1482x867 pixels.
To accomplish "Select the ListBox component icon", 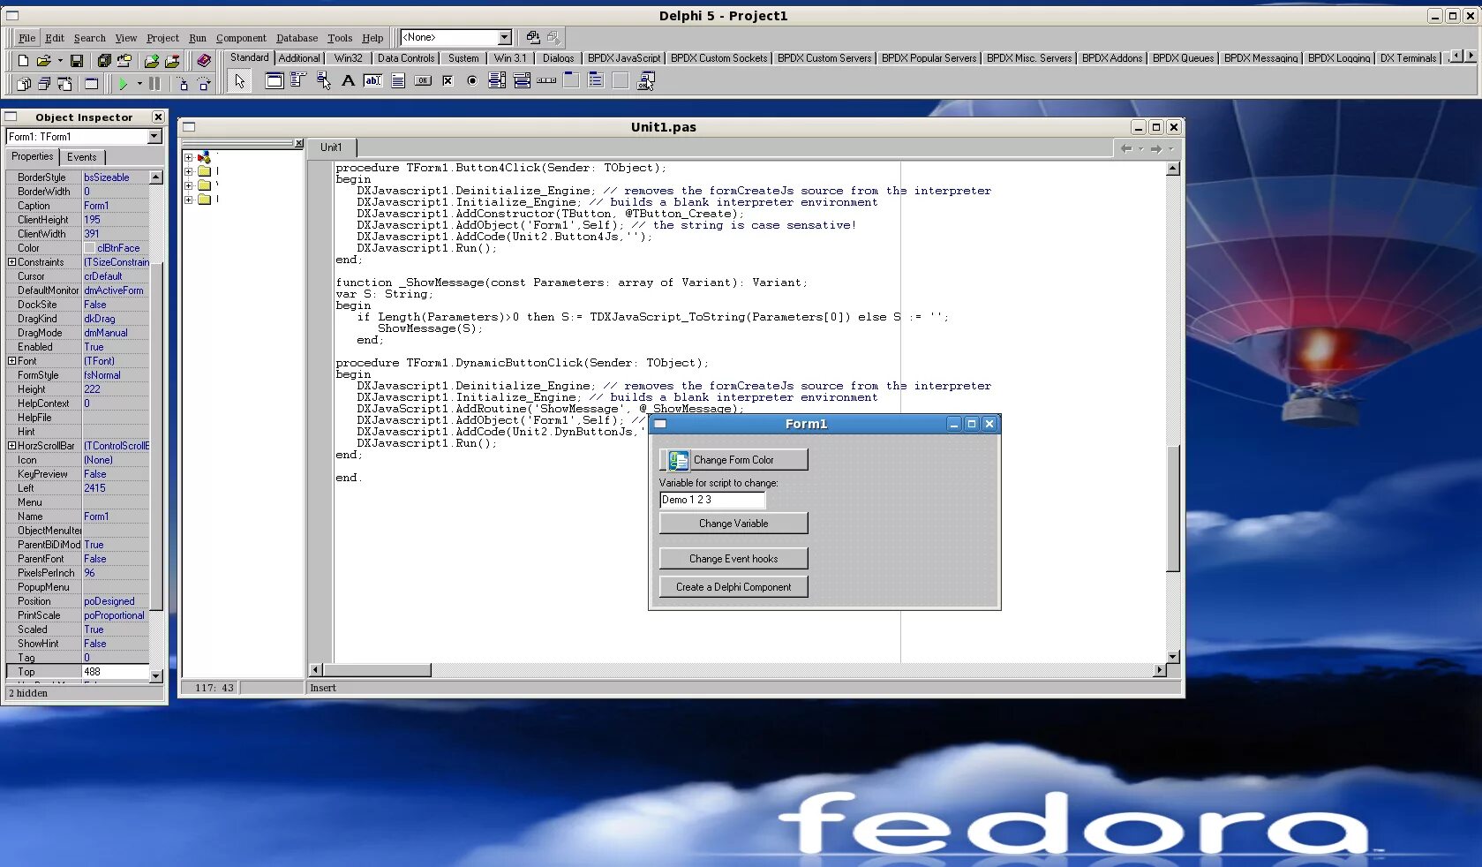I will (x=497, y=80).
